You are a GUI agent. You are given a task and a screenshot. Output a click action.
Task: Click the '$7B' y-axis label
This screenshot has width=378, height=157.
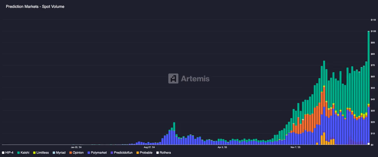pos(373,65)
